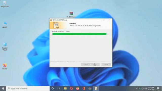Click the FL Studio 20.7.2 Setup title text

(60, 20)
